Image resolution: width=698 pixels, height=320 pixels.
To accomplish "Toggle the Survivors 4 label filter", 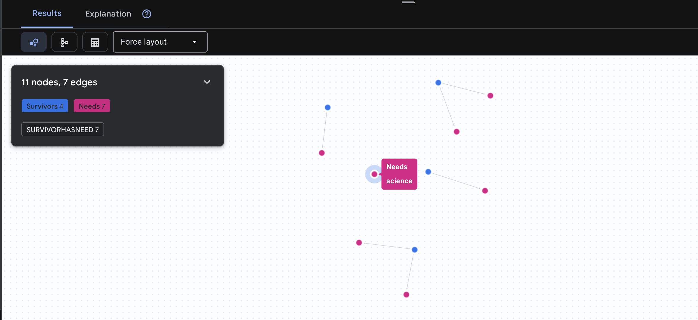I will (x=45, y=106).
